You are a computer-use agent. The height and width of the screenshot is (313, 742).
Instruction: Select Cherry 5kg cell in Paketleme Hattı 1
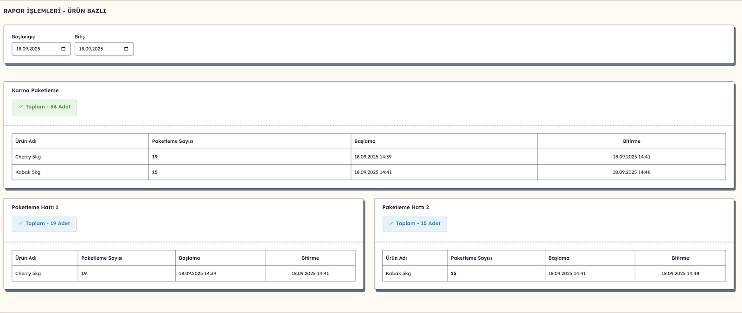coord(28,274)
